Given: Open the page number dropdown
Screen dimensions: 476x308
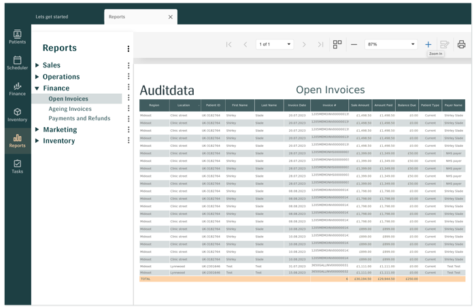Looking at the screenshot, I should pos(275,44).
